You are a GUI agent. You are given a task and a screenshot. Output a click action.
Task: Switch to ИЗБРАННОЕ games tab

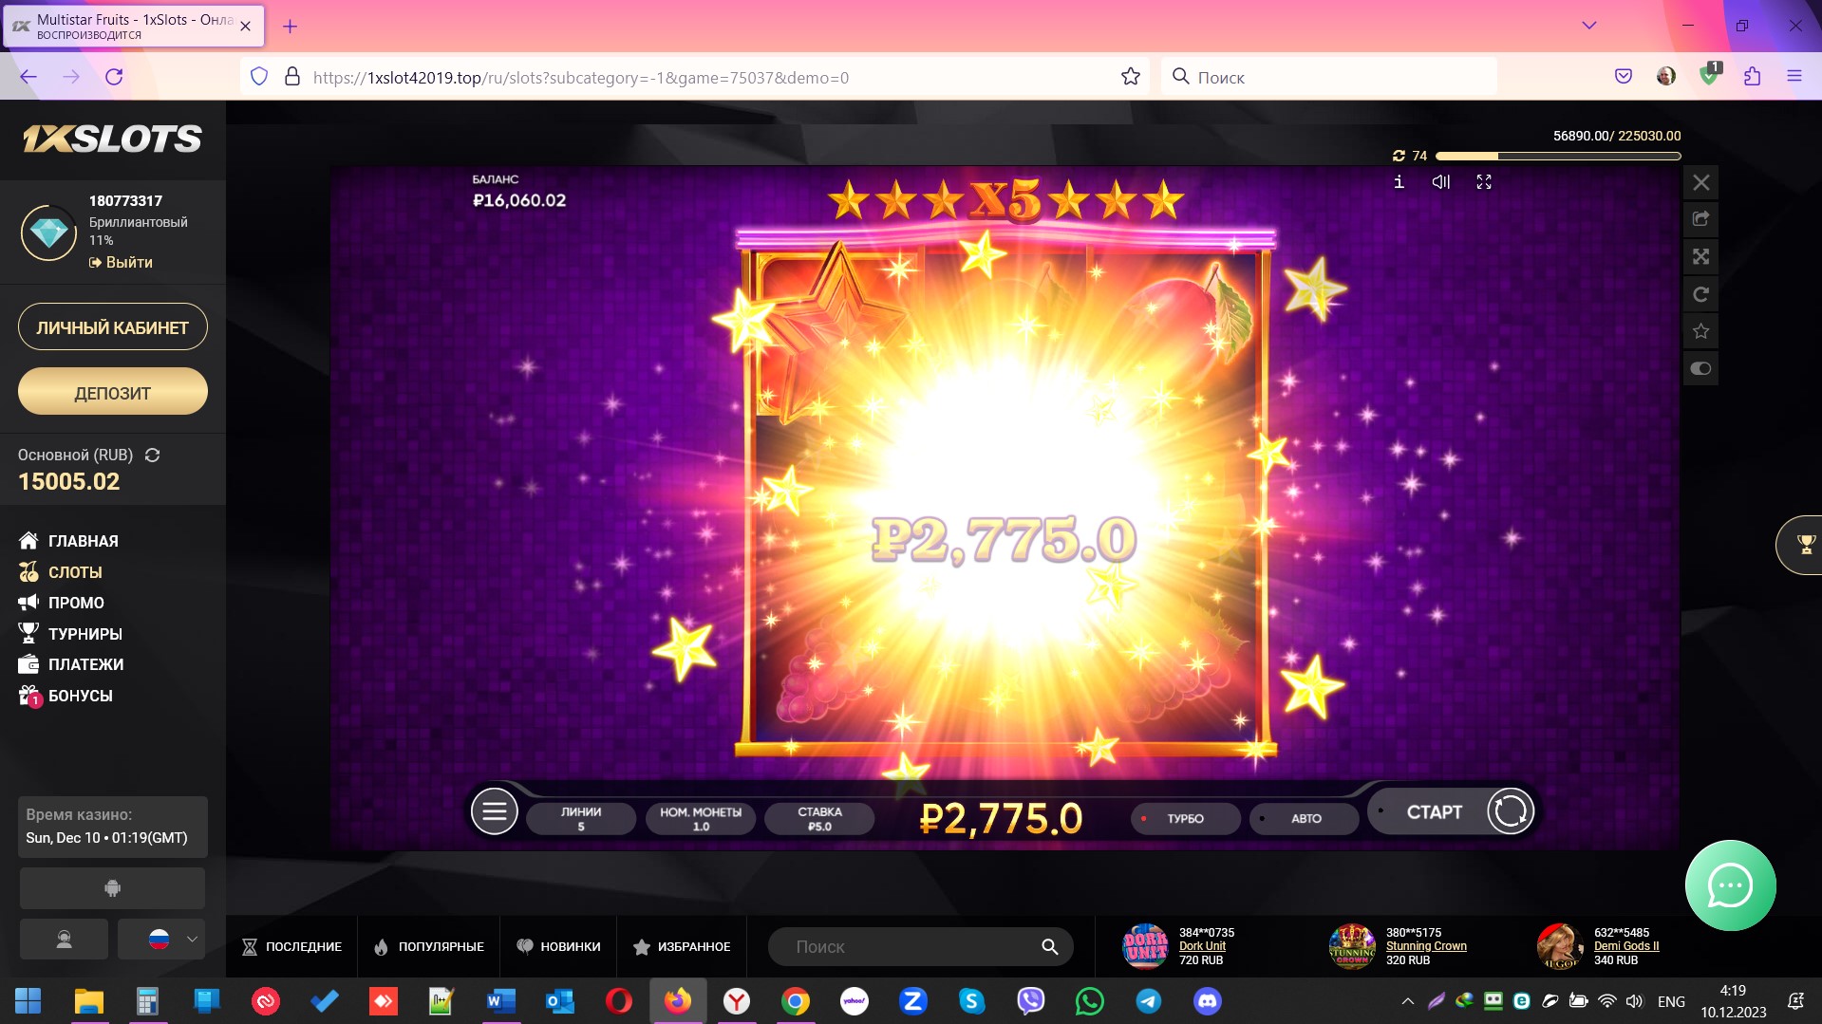[x=682, y=947]
